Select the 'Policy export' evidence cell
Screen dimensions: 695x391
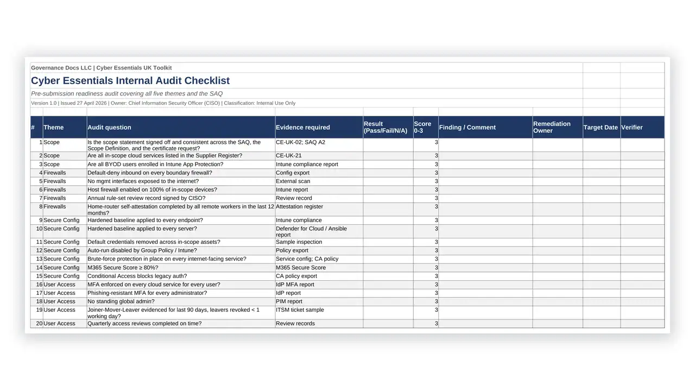(319, 251)
